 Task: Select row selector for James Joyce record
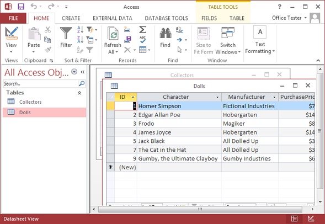pos(110,132)
